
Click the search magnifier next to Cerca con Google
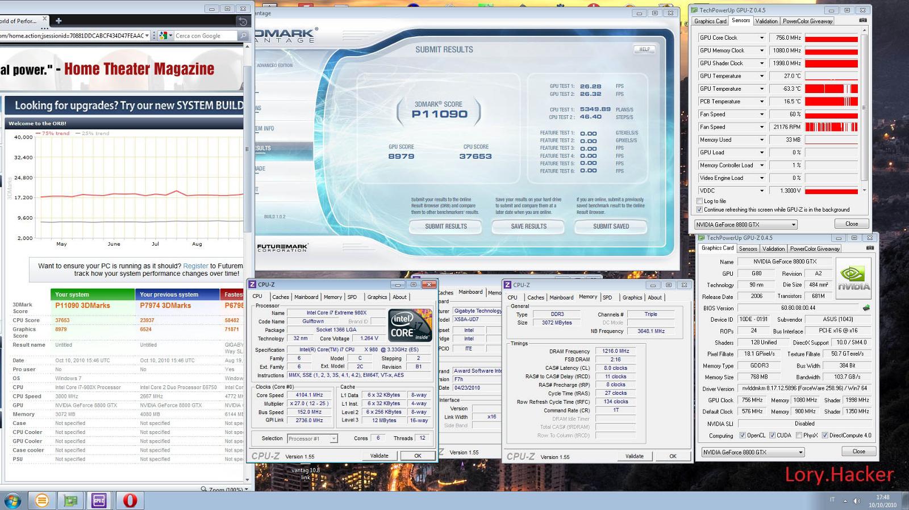(243, 36)
